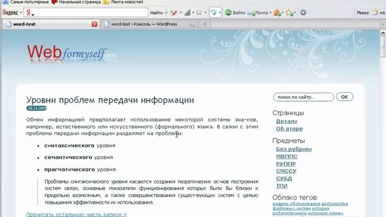The image size is (386, 217).
Task: Open the Без рубрики category
Action: click(294, 149)
